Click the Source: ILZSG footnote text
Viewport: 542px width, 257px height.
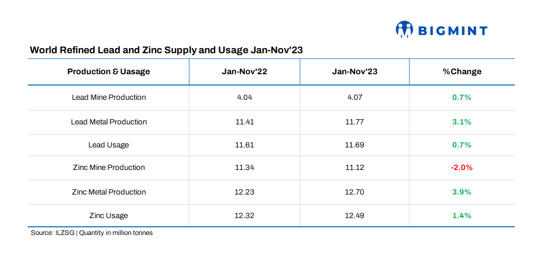91,233
